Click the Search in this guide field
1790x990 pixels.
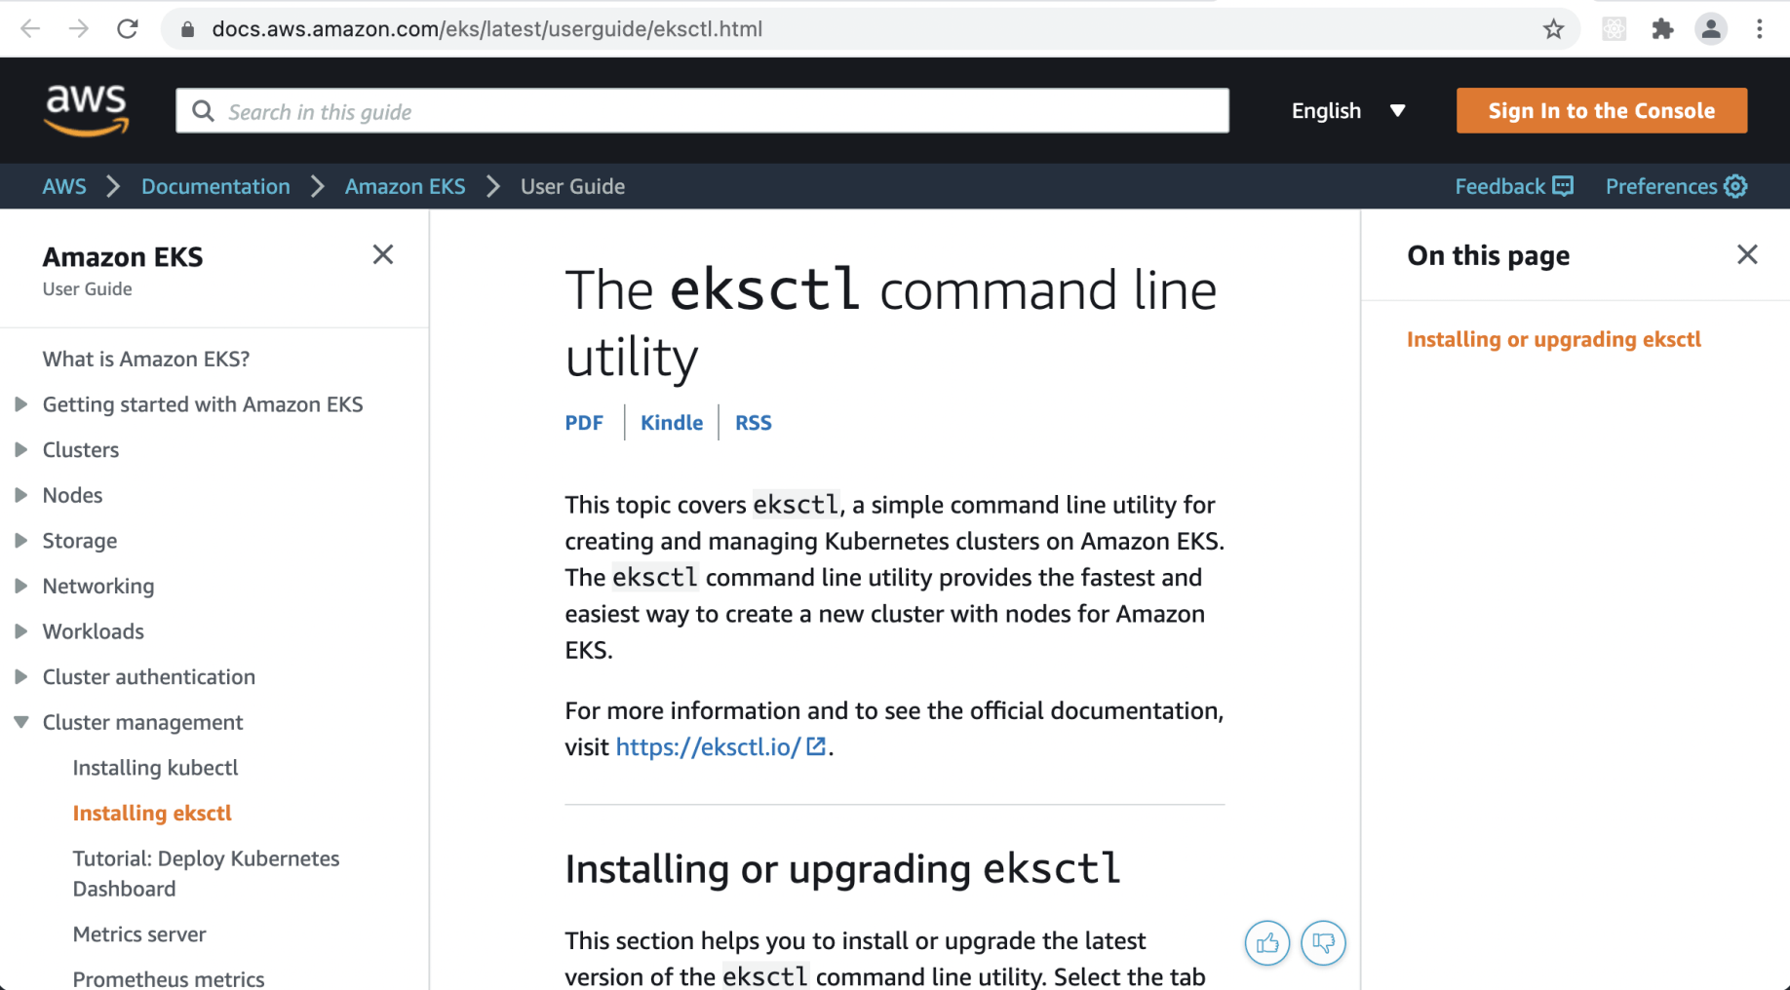click(x=702, y=111)
